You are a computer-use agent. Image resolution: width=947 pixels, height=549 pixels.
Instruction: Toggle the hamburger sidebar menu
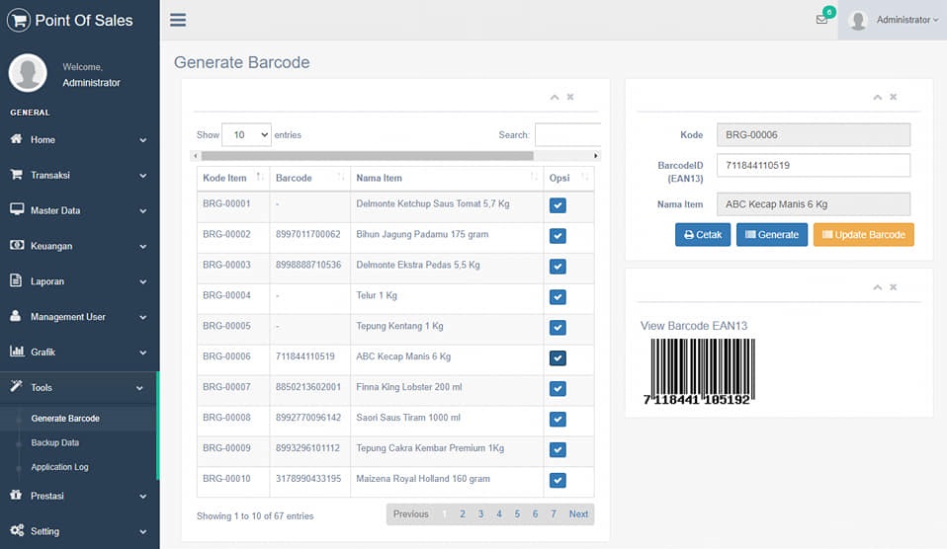[x=178, y=20]
